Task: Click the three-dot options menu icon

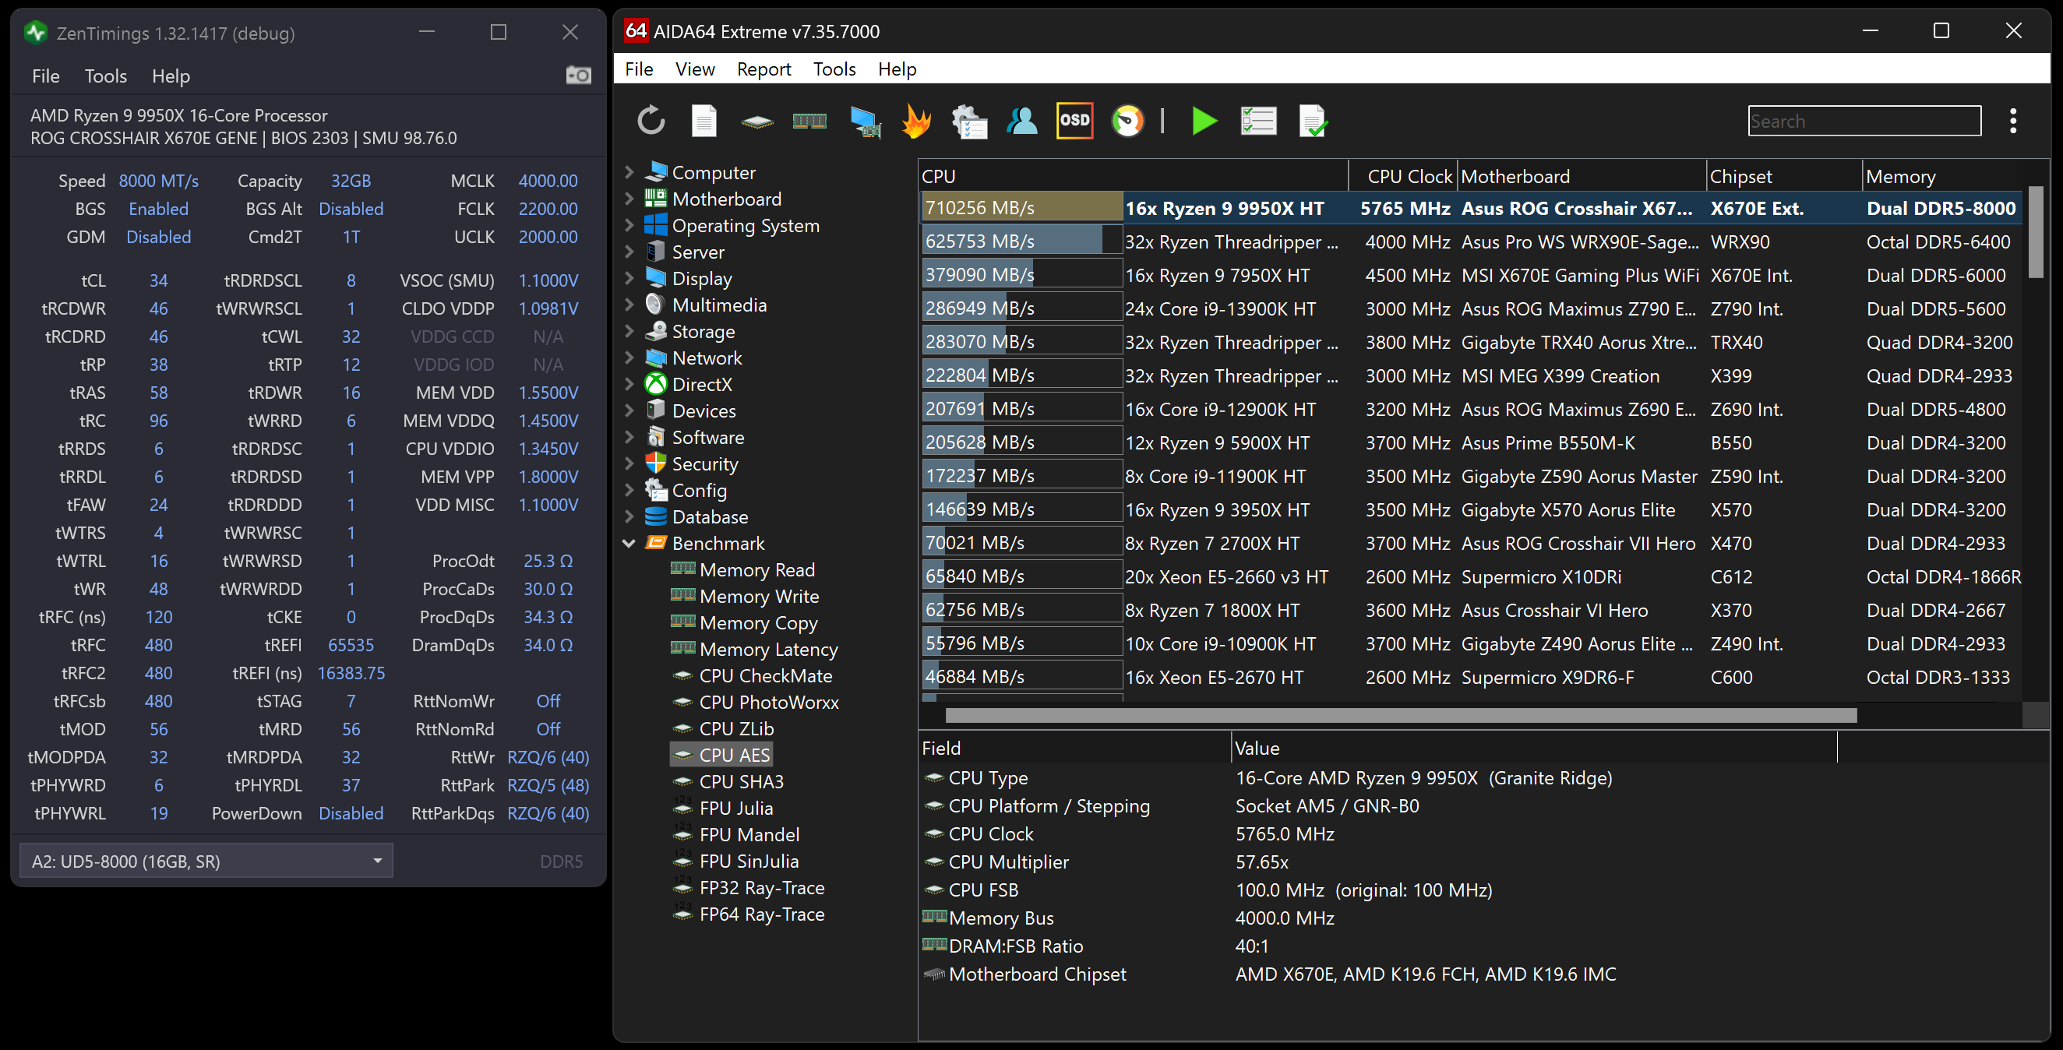Action: (2012, 121)
